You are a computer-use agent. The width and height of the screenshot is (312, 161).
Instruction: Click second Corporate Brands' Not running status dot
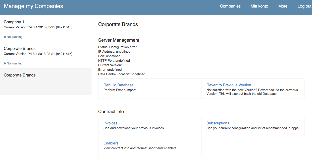click(5, 63)
